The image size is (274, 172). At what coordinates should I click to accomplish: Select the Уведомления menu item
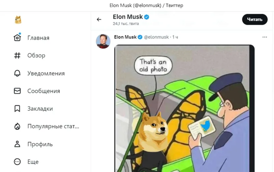click(x=46, y=73)
